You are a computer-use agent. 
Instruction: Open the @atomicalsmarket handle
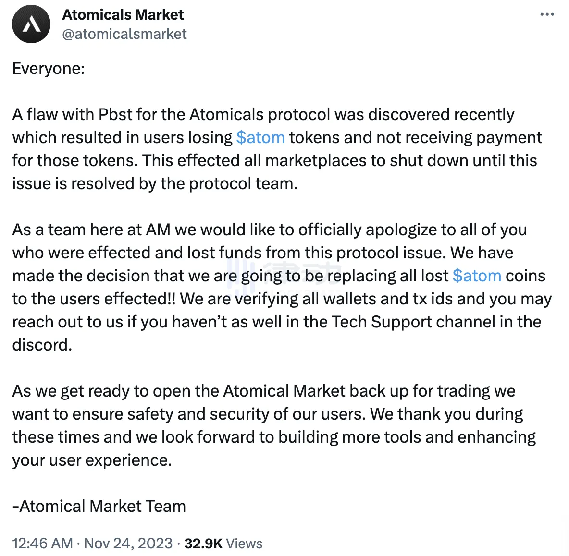point(124,34)
